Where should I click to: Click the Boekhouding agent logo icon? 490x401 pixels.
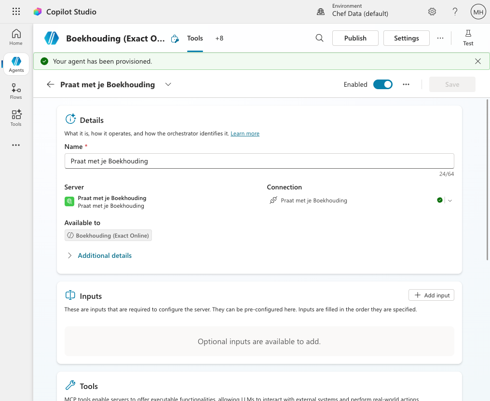click(52, 38)
